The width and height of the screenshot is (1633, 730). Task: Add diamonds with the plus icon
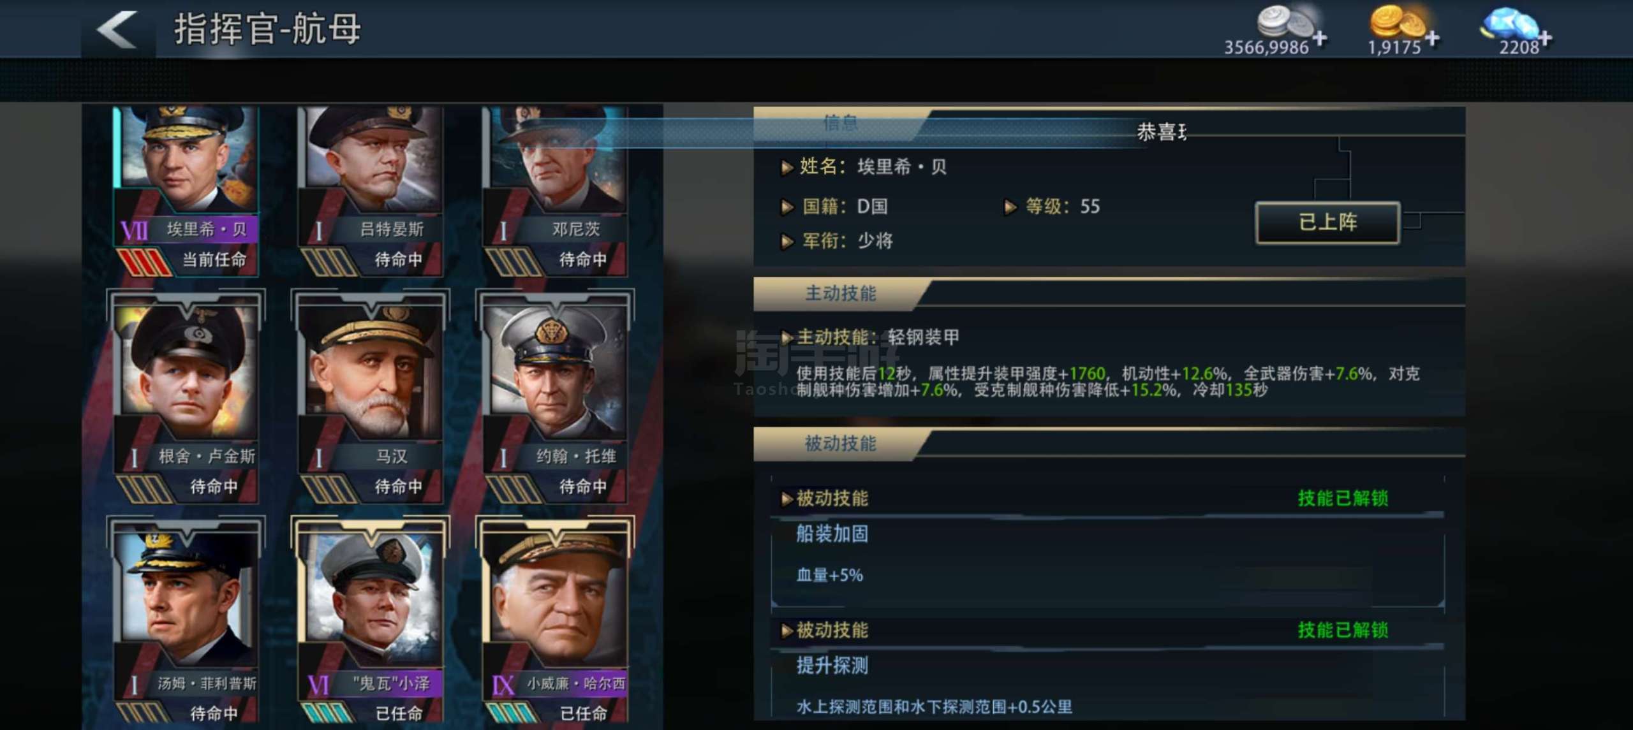coord(1545,38)
